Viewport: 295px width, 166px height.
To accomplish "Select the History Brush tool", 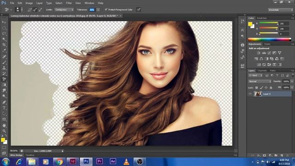I will point(4,73).
